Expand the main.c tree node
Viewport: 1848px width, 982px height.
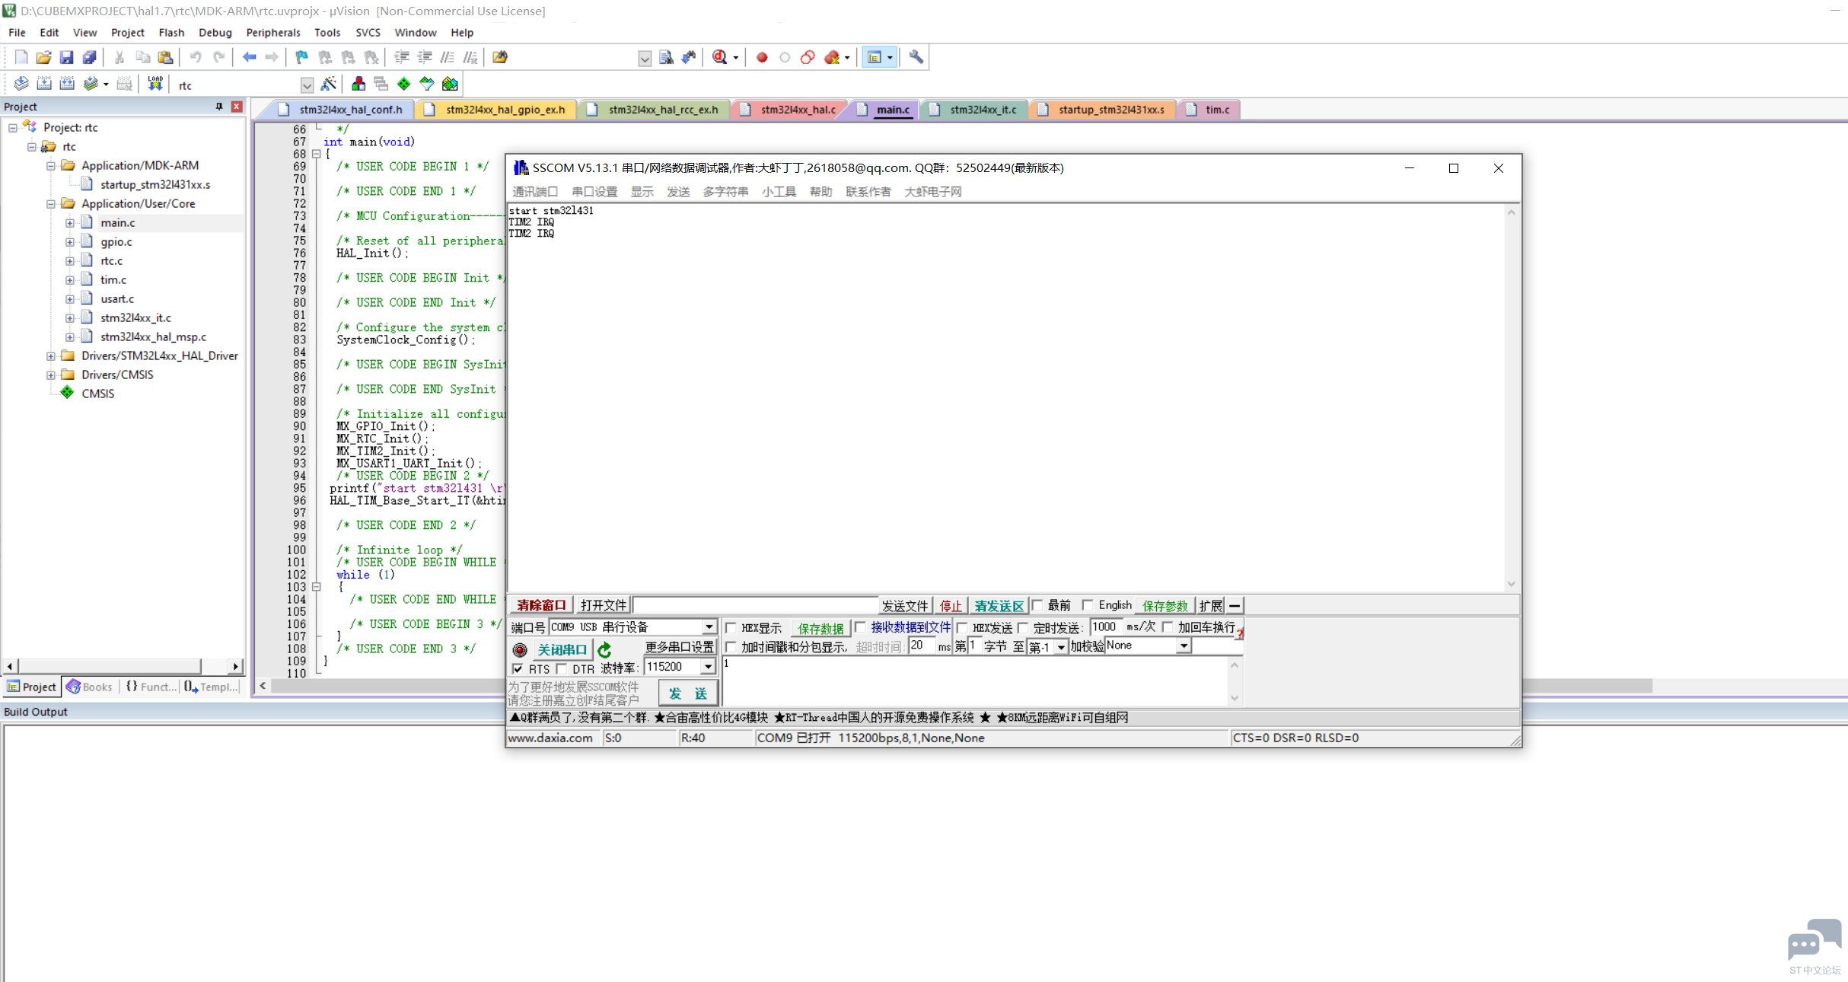pos(70,222)
